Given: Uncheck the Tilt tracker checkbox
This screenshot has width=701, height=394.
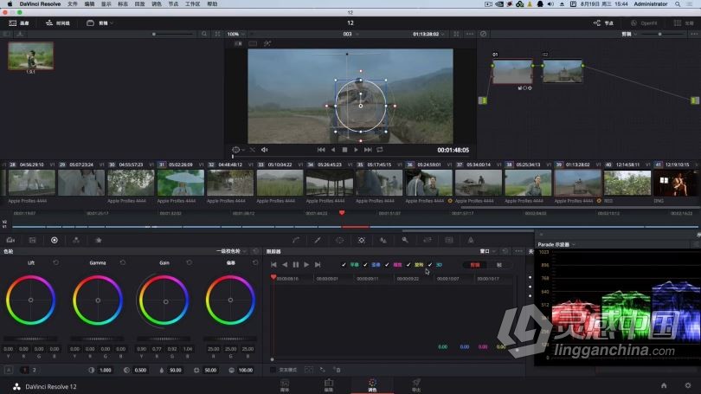Looking at the screenshot, I should pos(365,265).
